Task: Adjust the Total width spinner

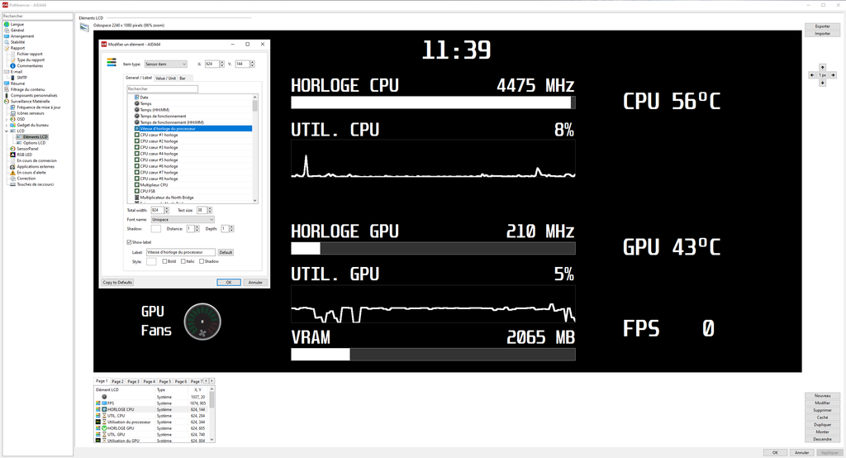Action: pyautogui.click(x=166, y=210)
